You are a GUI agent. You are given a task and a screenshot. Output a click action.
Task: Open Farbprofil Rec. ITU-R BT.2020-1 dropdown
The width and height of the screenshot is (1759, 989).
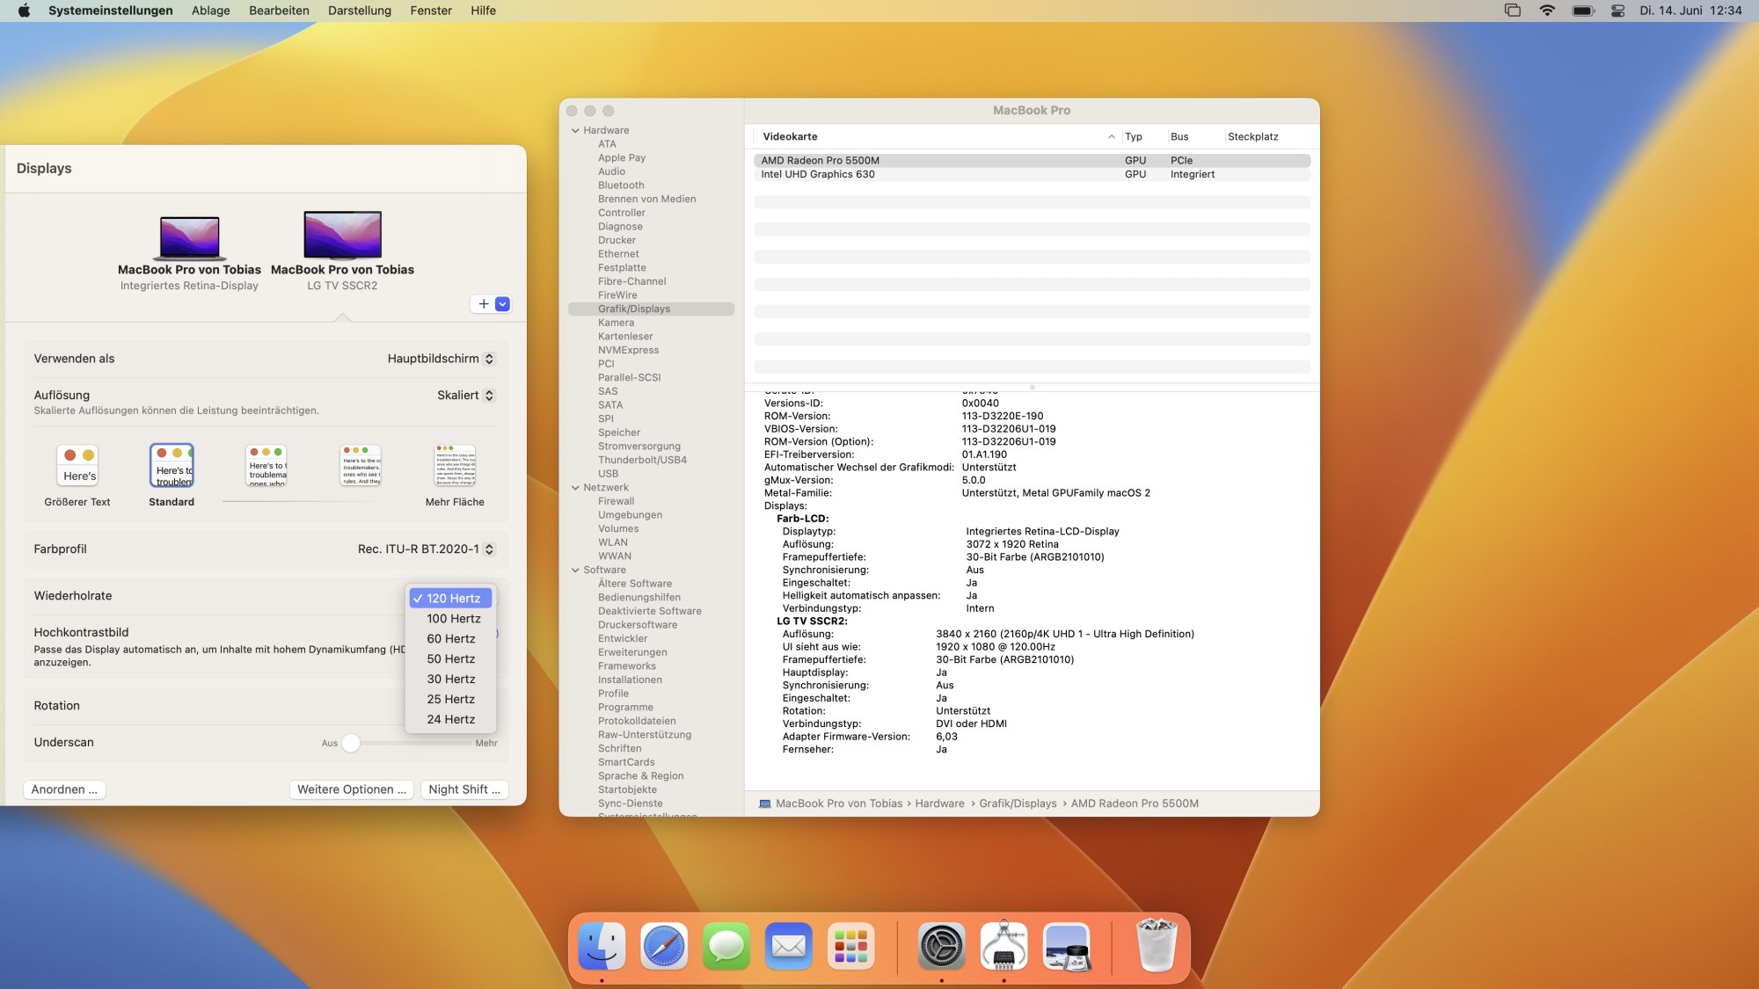427,549
